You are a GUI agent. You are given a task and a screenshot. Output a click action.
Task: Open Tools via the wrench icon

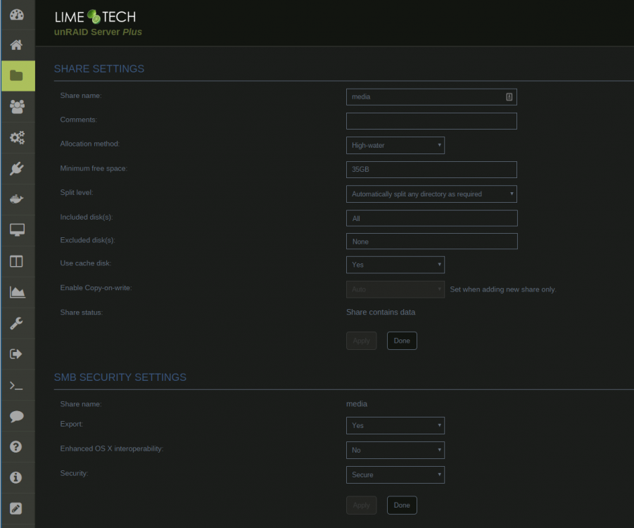point(16,323)
